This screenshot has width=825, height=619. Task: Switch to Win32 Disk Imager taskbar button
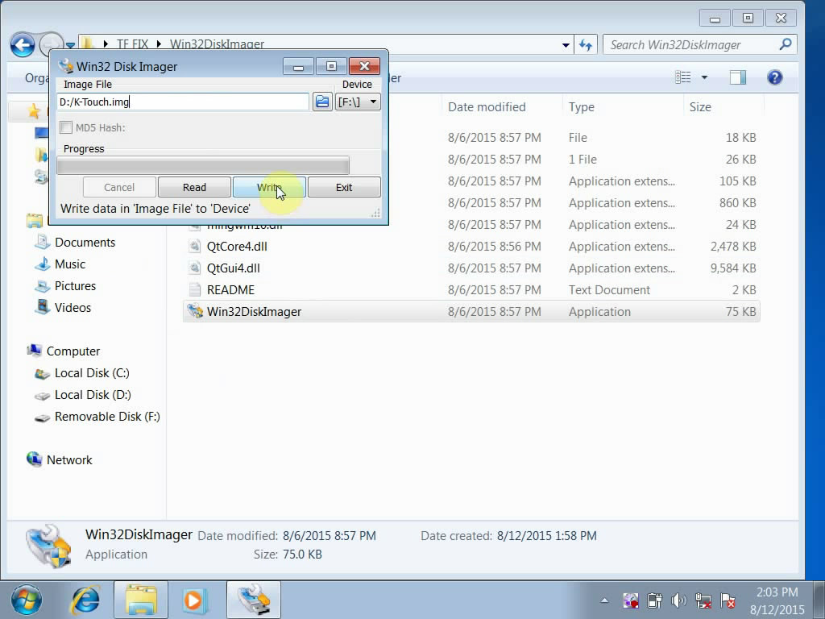point(254,600)
